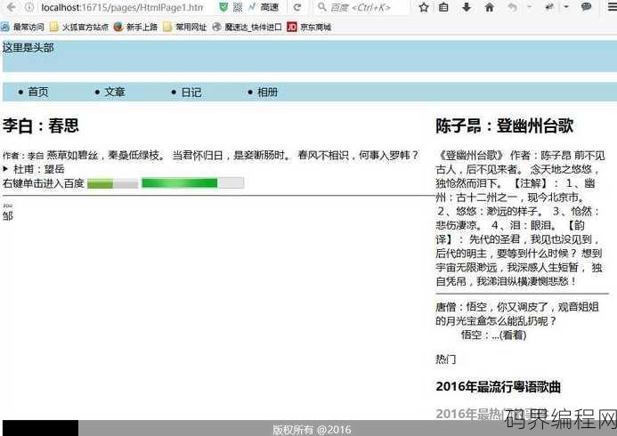The image size is (617, 436).
Task: Expand dropdown beside the undo arrow
Action: coord(529,7)
